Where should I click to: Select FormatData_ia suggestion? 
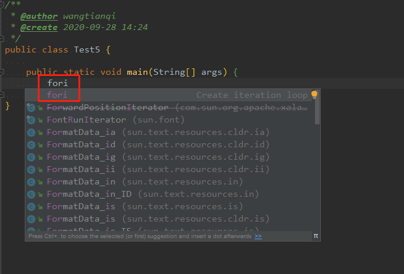click(168, 132)
